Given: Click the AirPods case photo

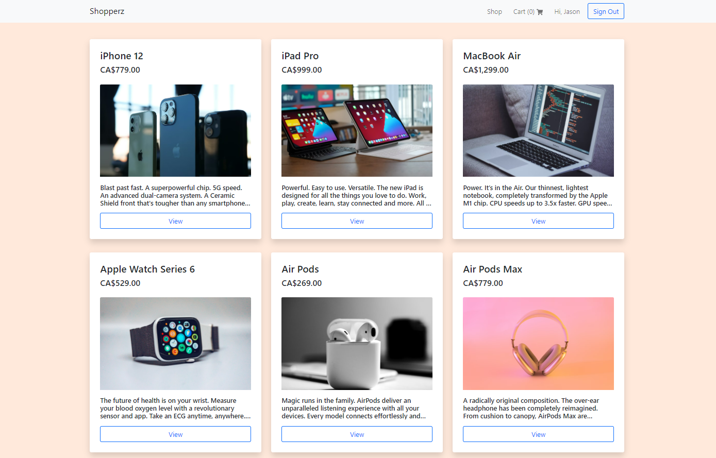Looking at the screenshot, I should coord(357,344).
